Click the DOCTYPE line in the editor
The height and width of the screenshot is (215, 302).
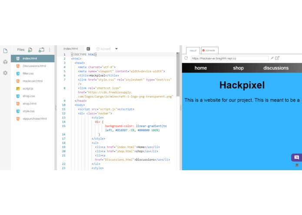83,54
